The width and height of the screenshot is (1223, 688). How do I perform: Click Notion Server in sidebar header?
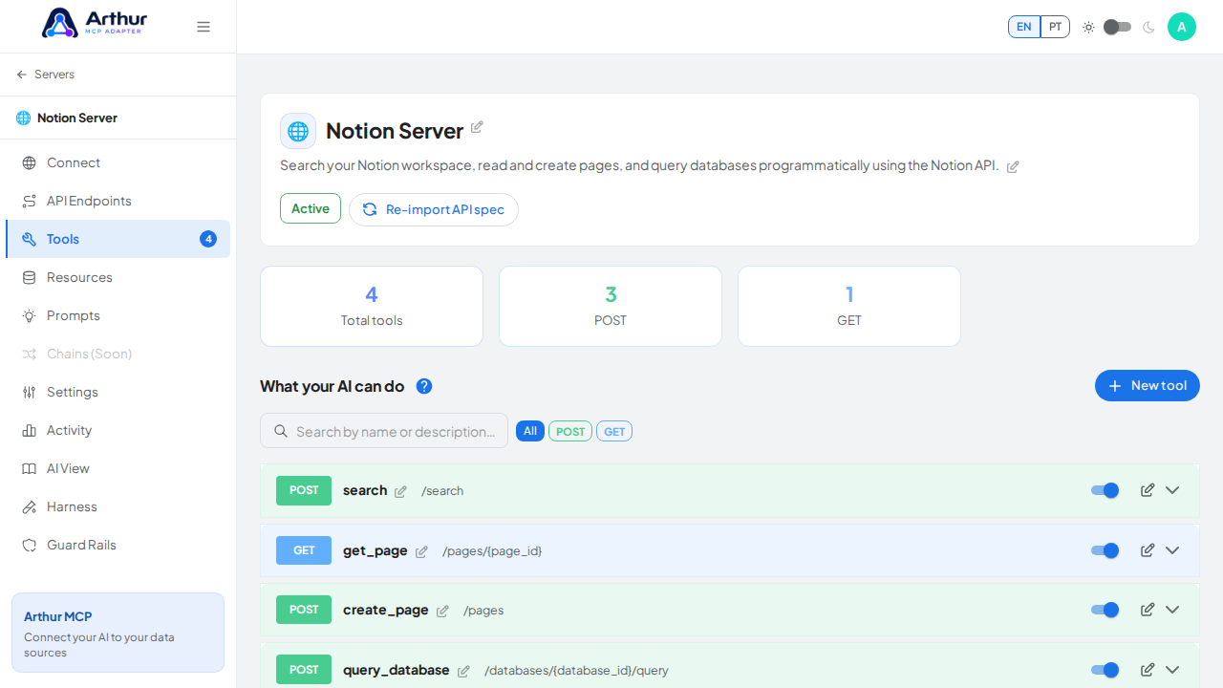click(x=77, y=118)
